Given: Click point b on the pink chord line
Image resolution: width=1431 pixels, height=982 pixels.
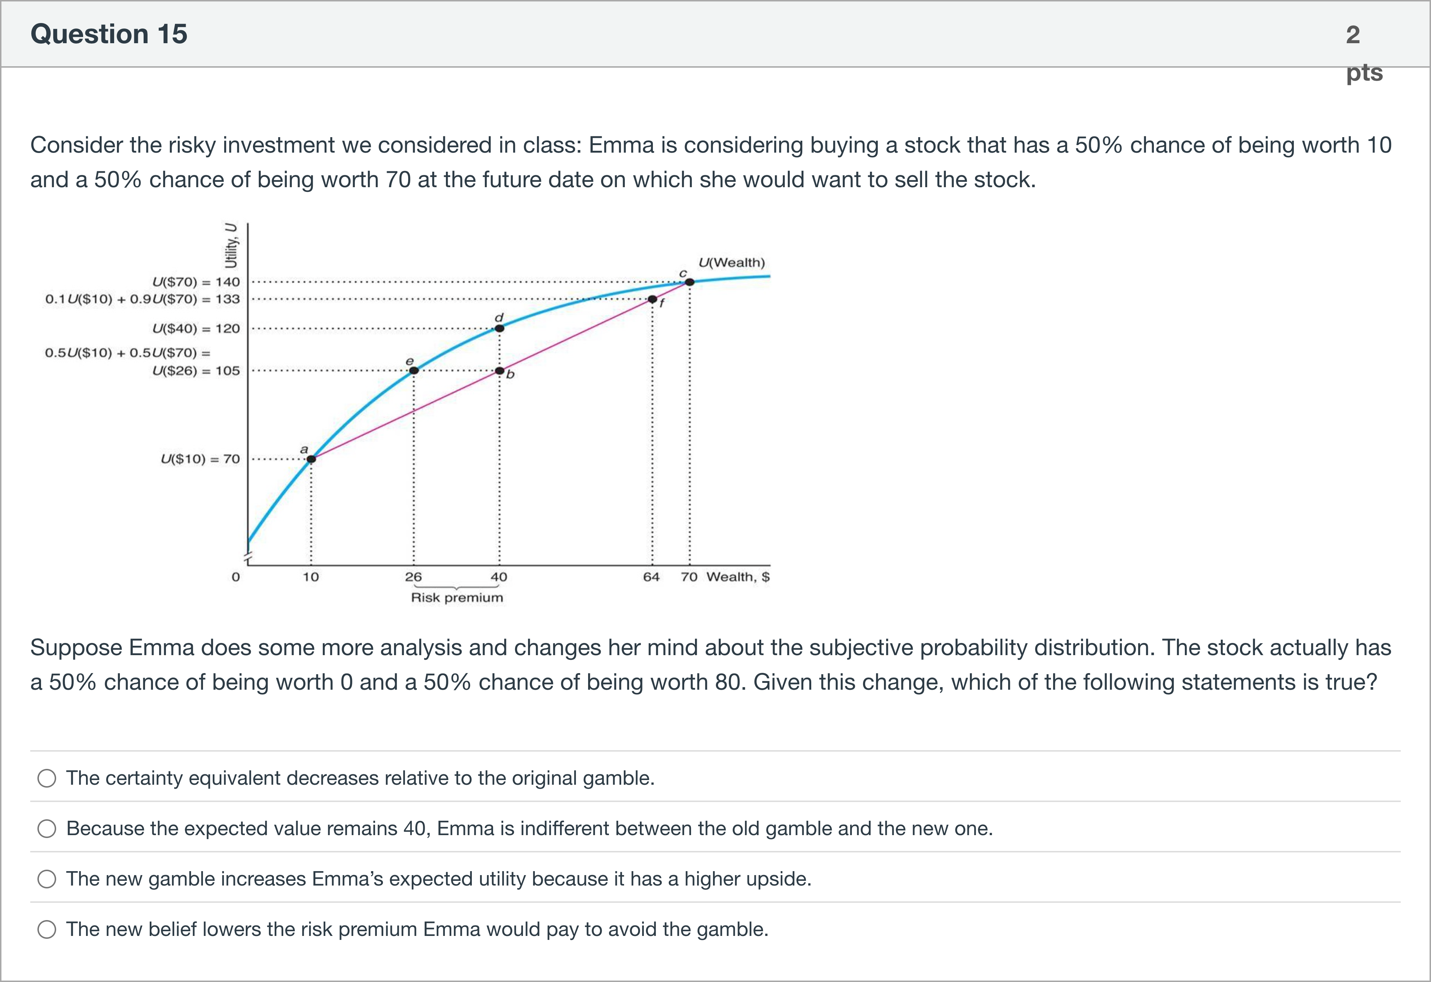Looking at the screenshot, I should click(x=499, y=371).
